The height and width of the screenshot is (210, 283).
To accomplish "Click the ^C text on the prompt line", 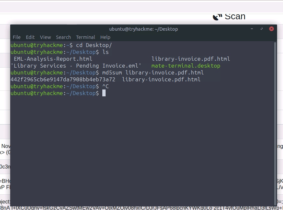I will click(x=106, y=87).
